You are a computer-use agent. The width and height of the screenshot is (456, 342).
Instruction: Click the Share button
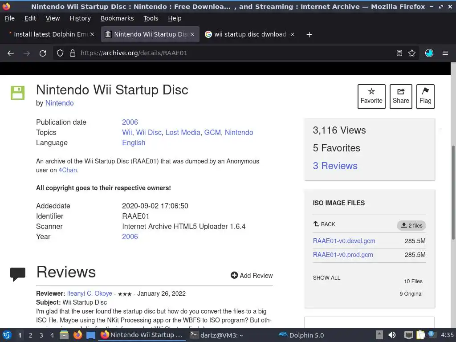tap(401, 97)
